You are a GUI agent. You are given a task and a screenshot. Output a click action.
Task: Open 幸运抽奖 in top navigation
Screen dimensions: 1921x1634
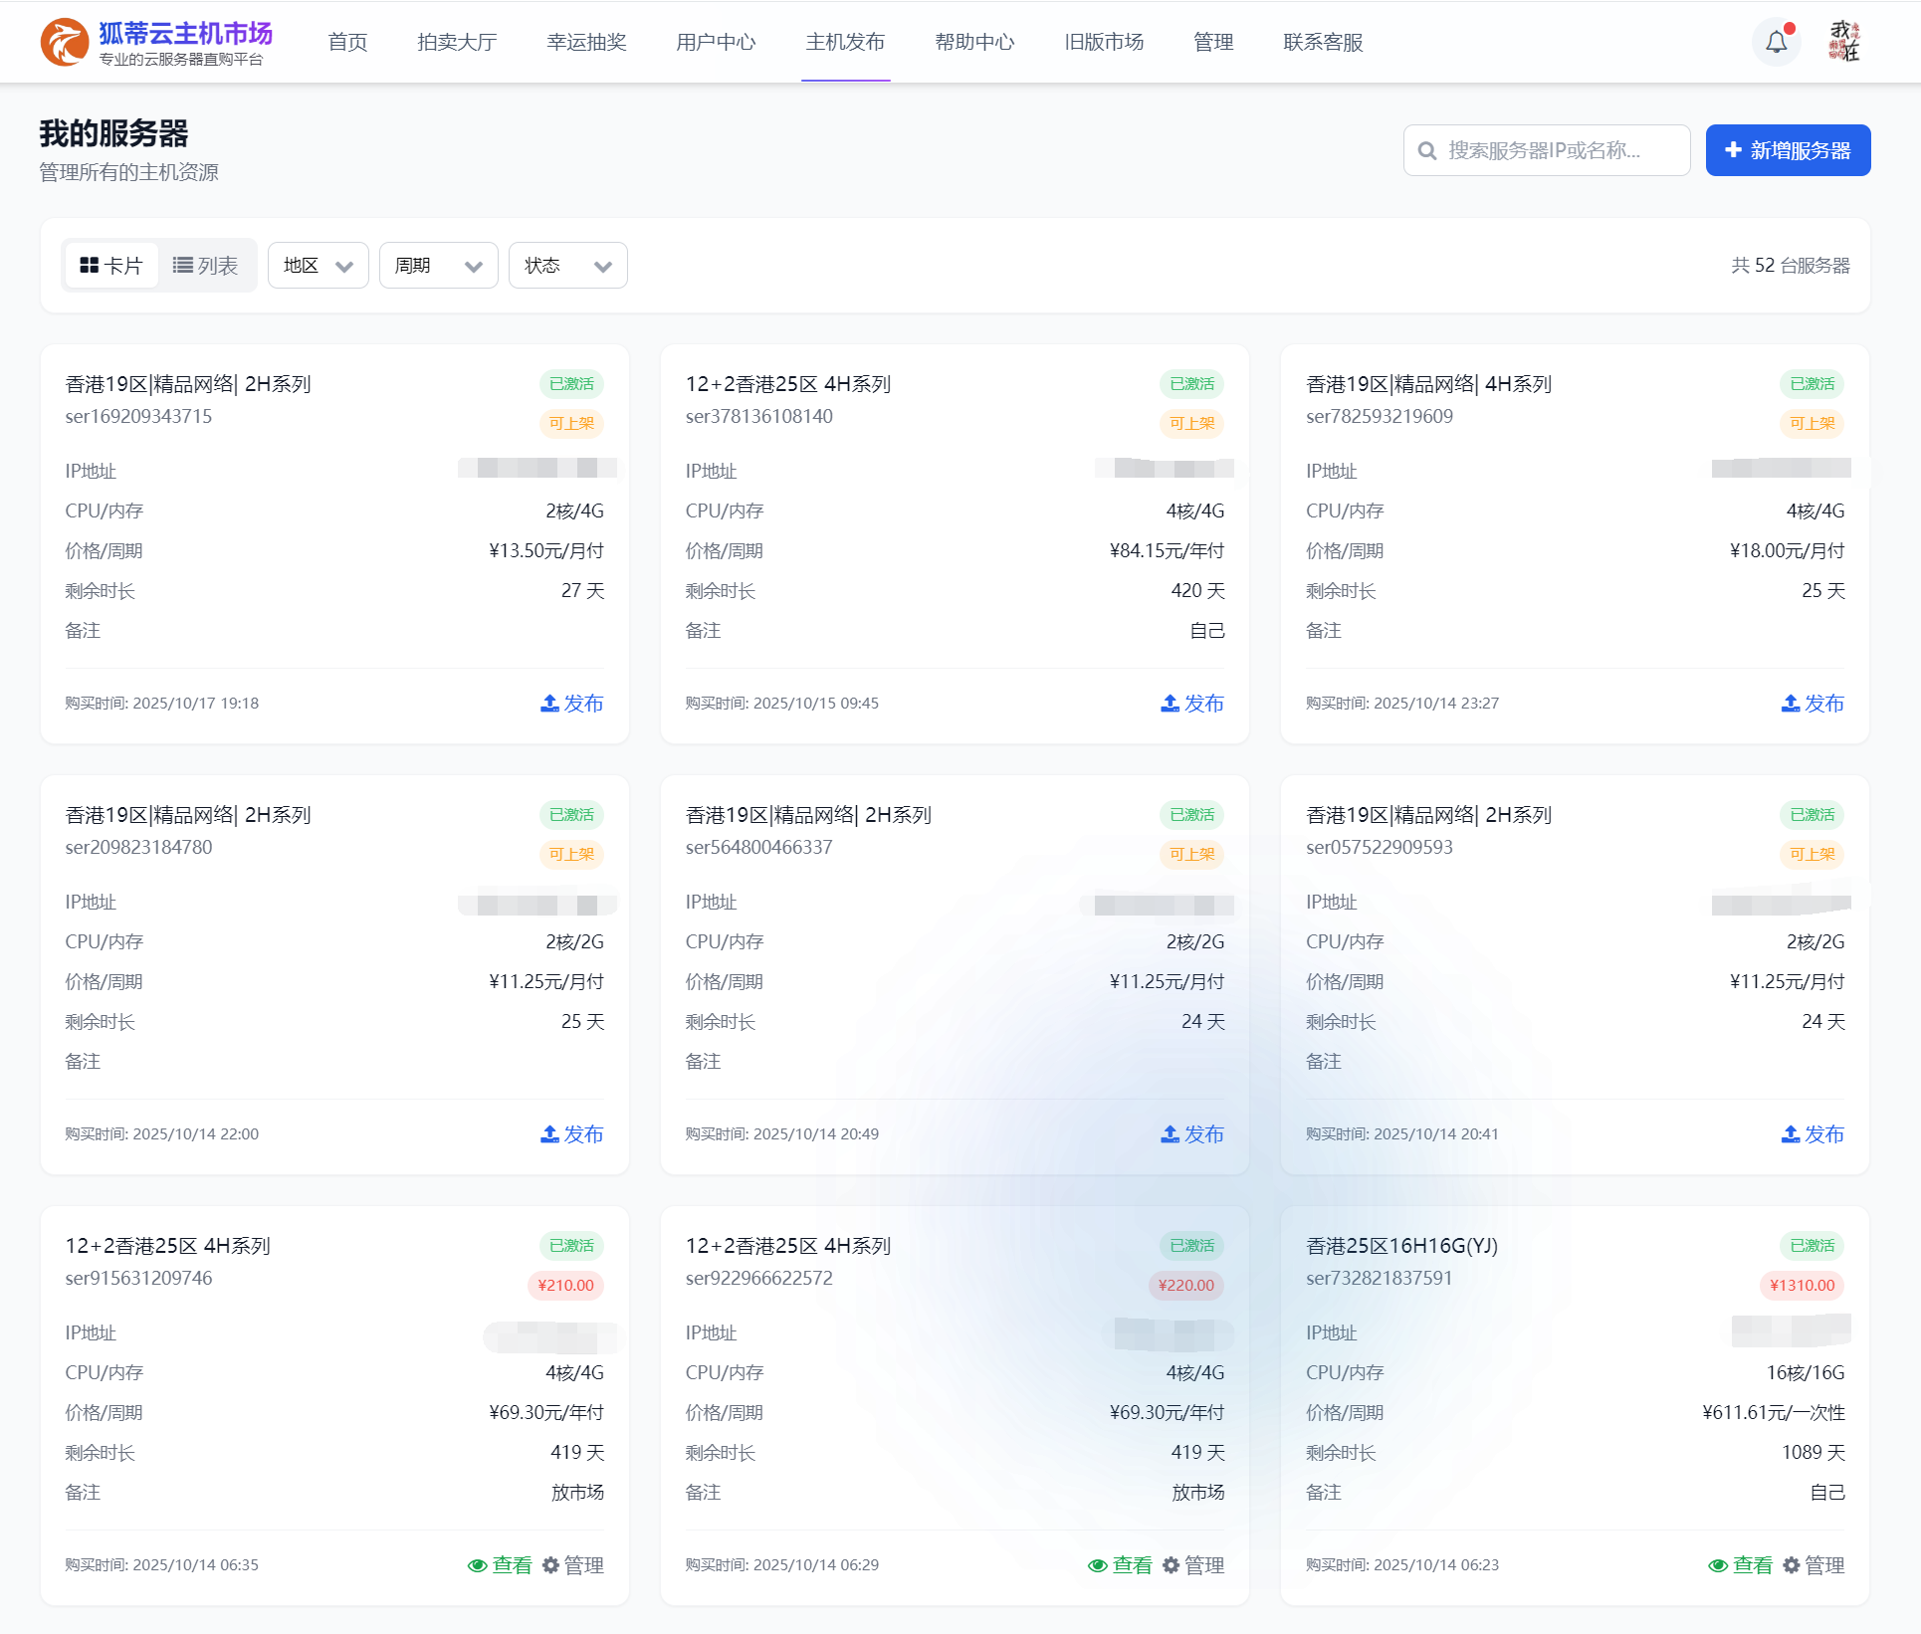(x=586, y=42)
